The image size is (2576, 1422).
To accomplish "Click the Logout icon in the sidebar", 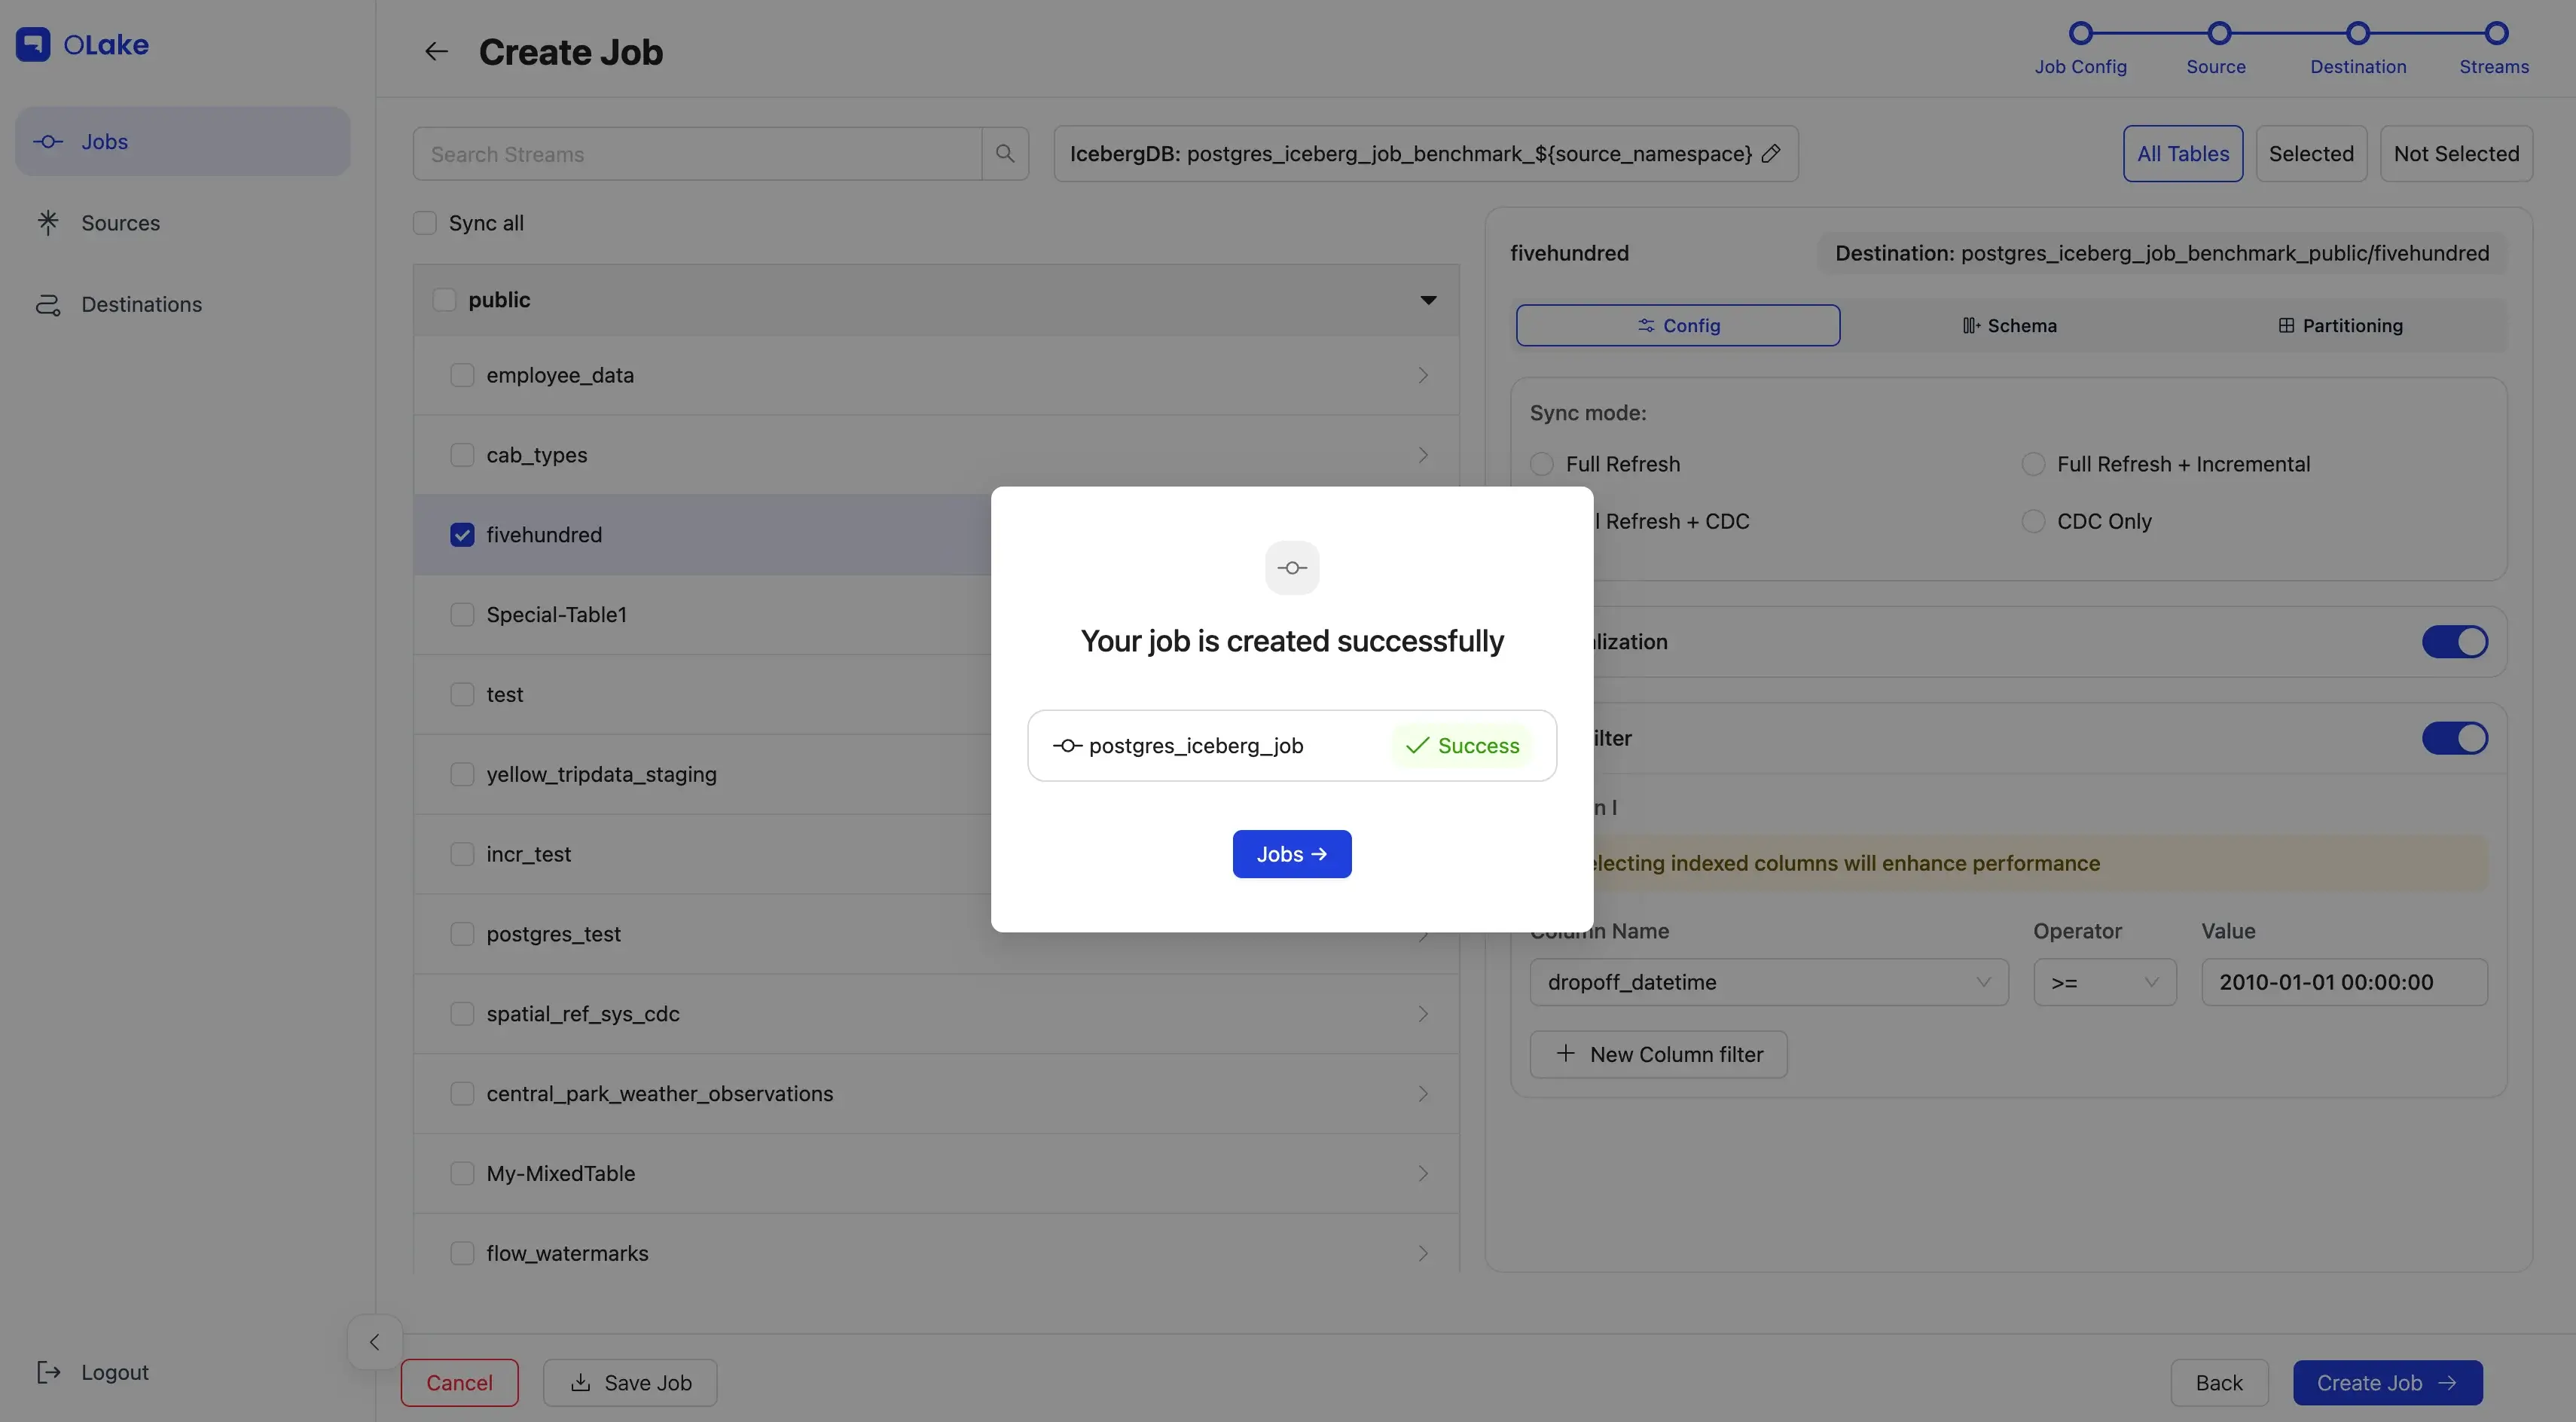I will pos(48,1371).
